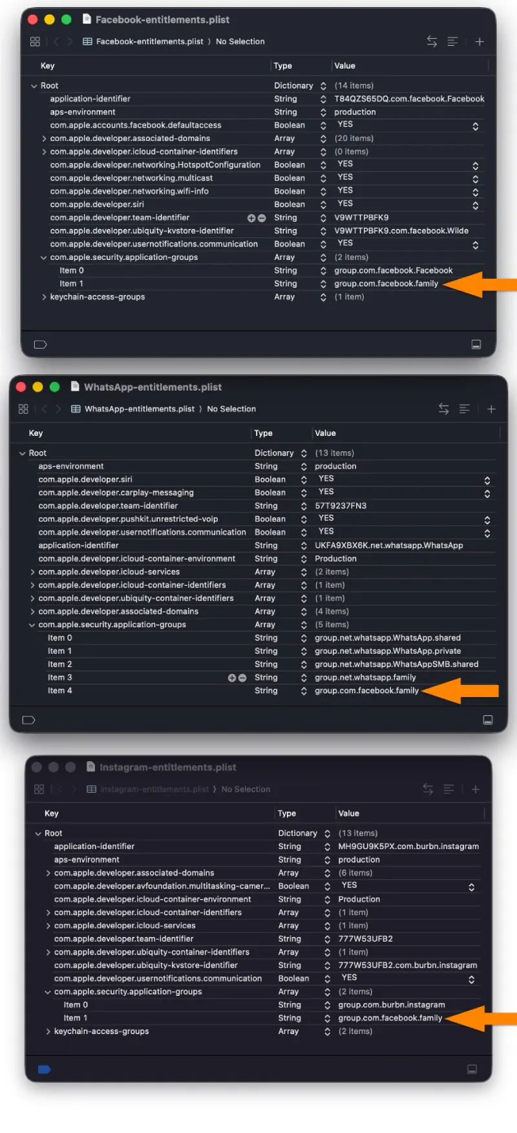Click Instagram-entitlements.plist breadcrumb in jump bar

click(148, 789)
